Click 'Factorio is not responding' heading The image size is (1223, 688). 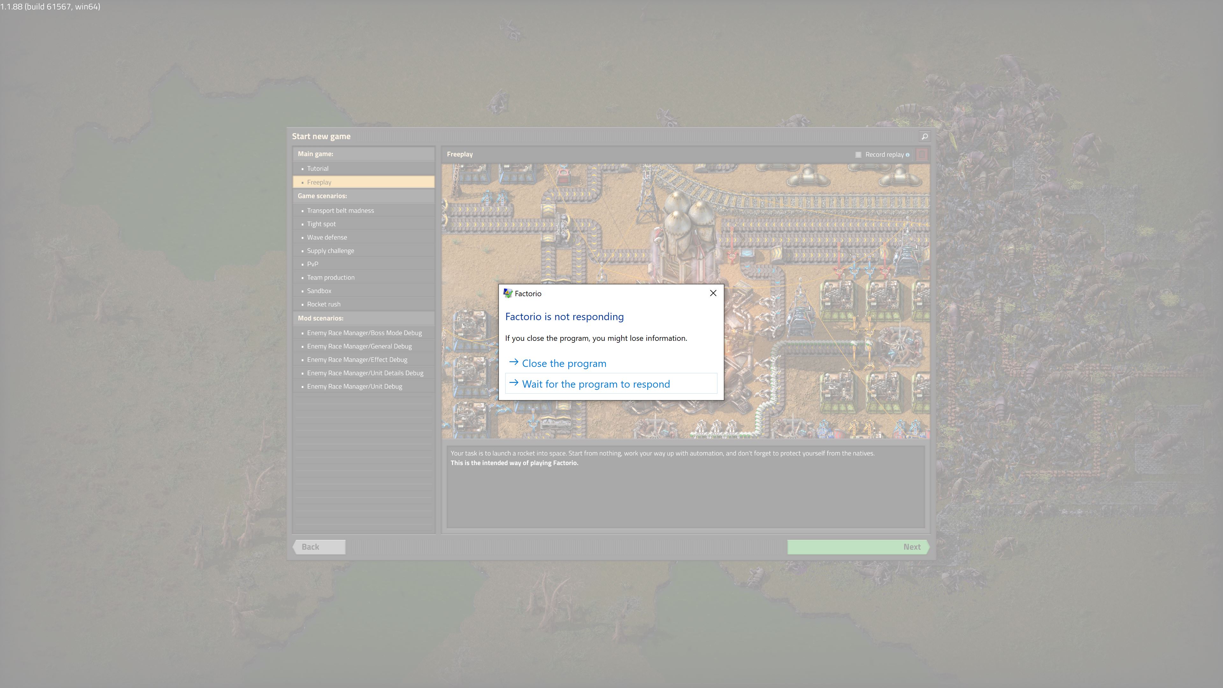565,317
